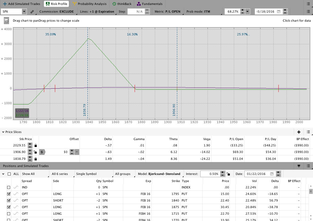Increase the Step value with plus button

pos(147,10)
